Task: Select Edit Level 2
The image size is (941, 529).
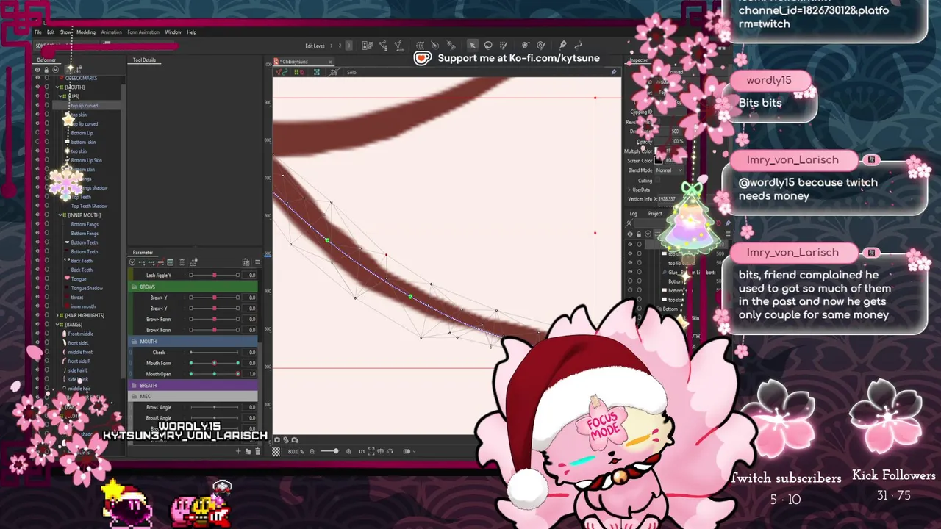Action: [340, 46]
